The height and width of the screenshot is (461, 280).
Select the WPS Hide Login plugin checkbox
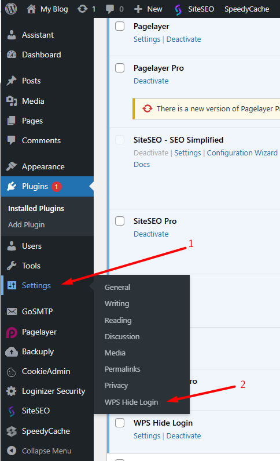click(x=120, y=423)
